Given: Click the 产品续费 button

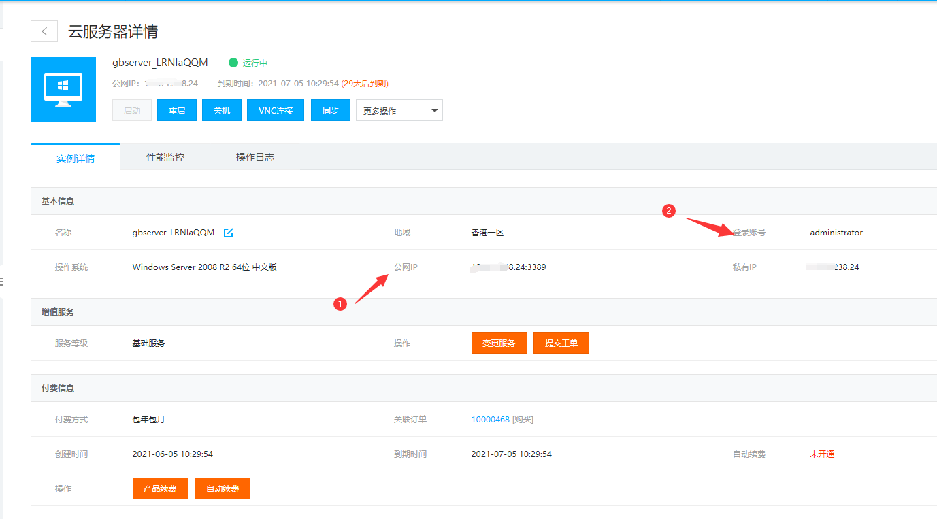Looking at the screenshot, I should pyautogui.click(x=161, y=488).
